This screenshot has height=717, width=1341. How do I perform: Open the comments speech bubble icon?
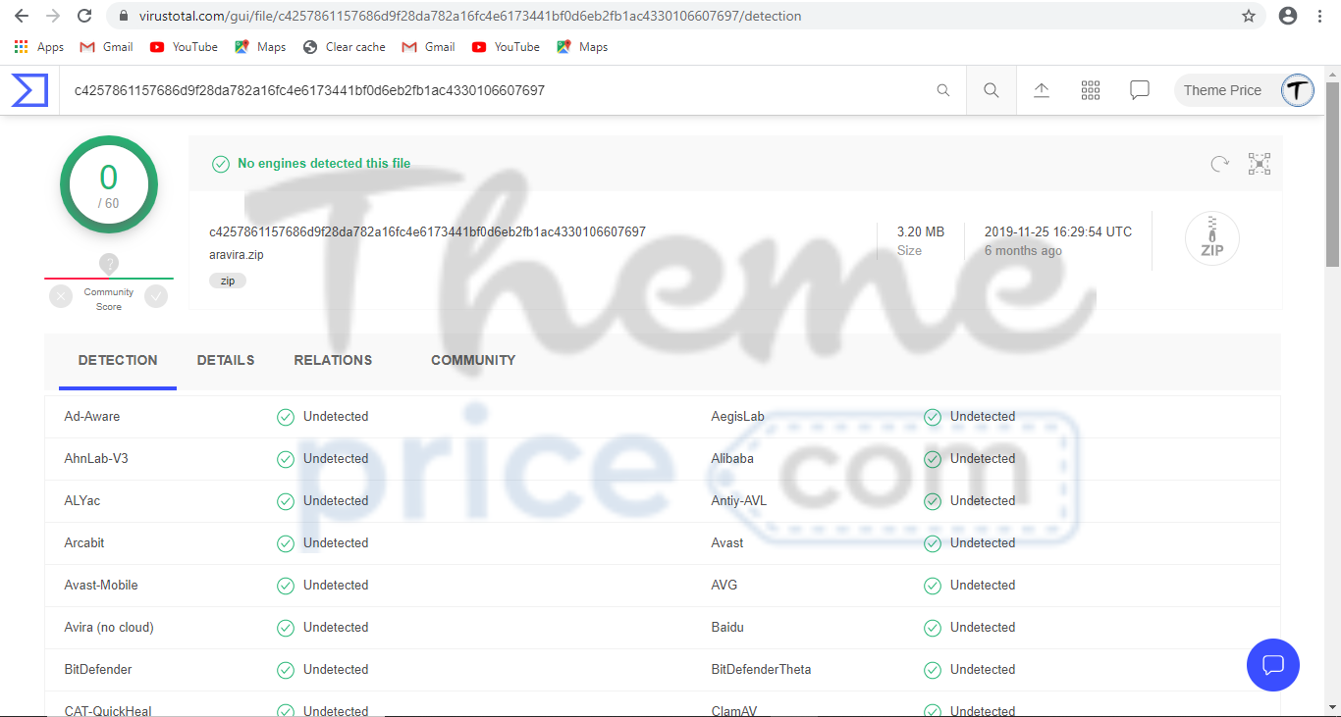click(1140, 90)
